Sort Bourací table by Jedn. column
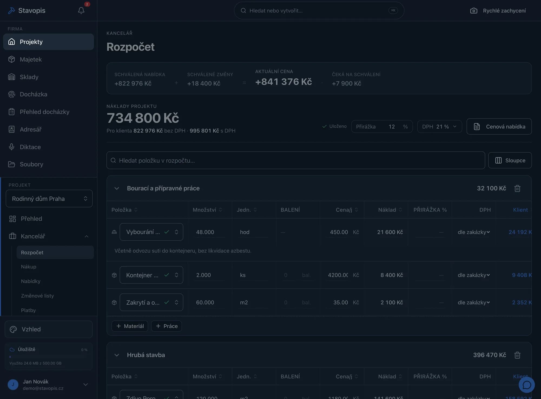Image resolution: width=541 pixels, height=399 pixels. (247, 210)
